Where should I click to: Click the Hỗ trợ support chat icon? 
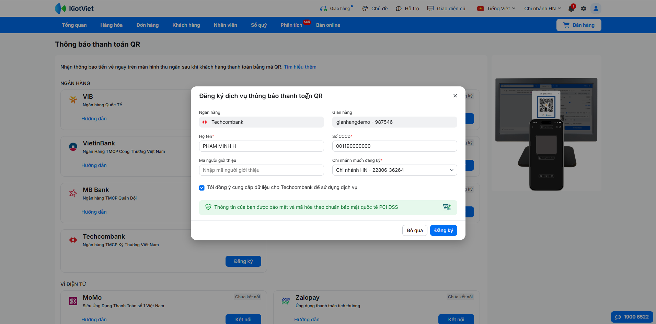pyautogui.click(x=399, y=9)
